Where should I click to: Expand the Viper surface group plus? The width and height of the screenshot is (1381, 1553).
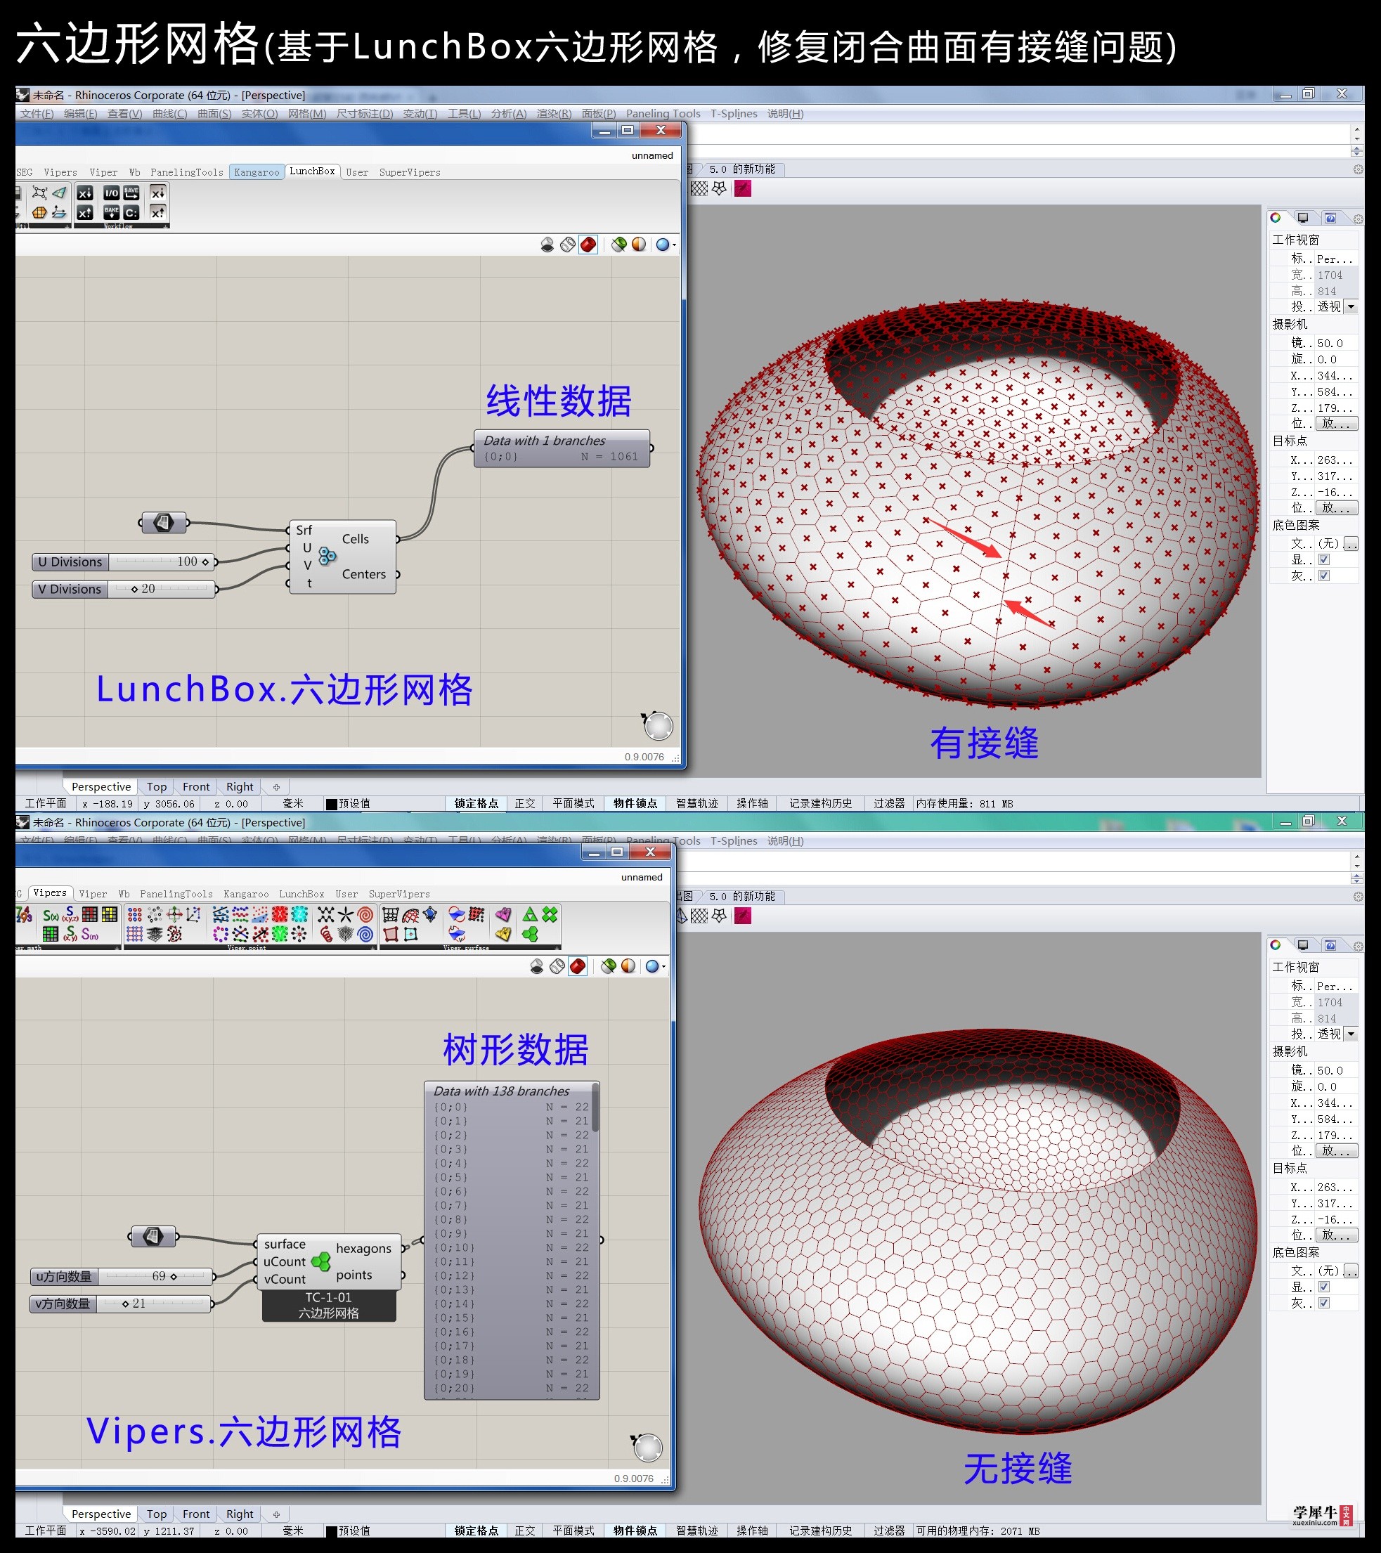(x=557, y=948)
